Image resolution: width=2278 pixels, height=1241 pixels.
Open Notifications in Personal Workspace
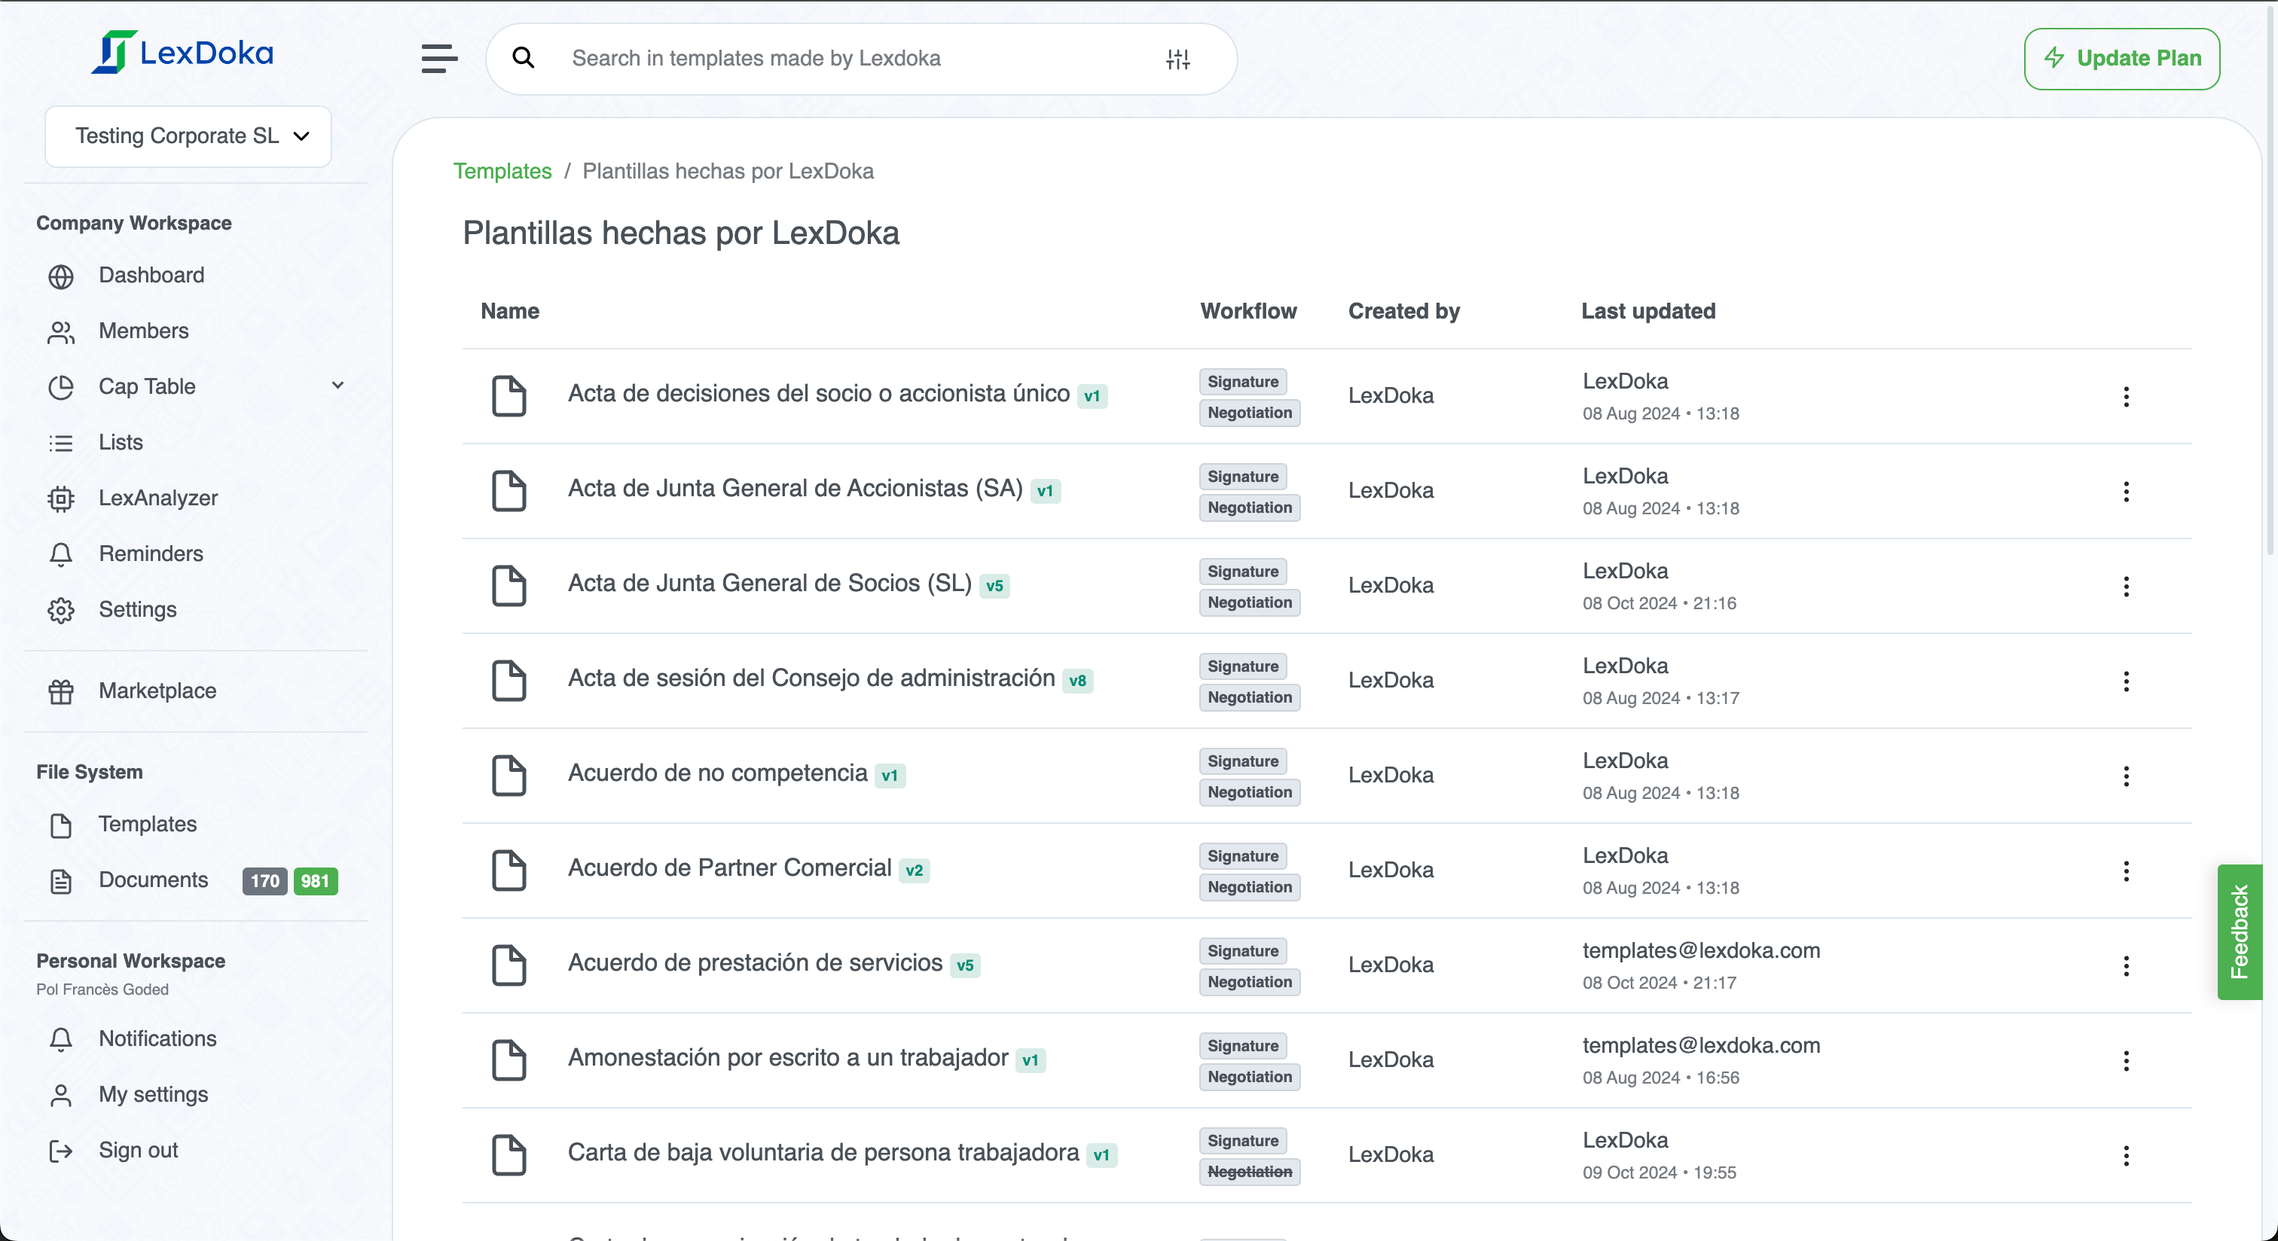tap(157, 1038)
